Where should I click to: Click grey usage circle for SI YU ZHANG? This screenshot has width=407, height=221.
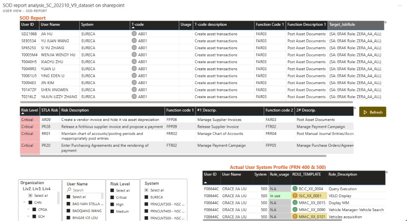pyautogui.click(x=134, y=47)
